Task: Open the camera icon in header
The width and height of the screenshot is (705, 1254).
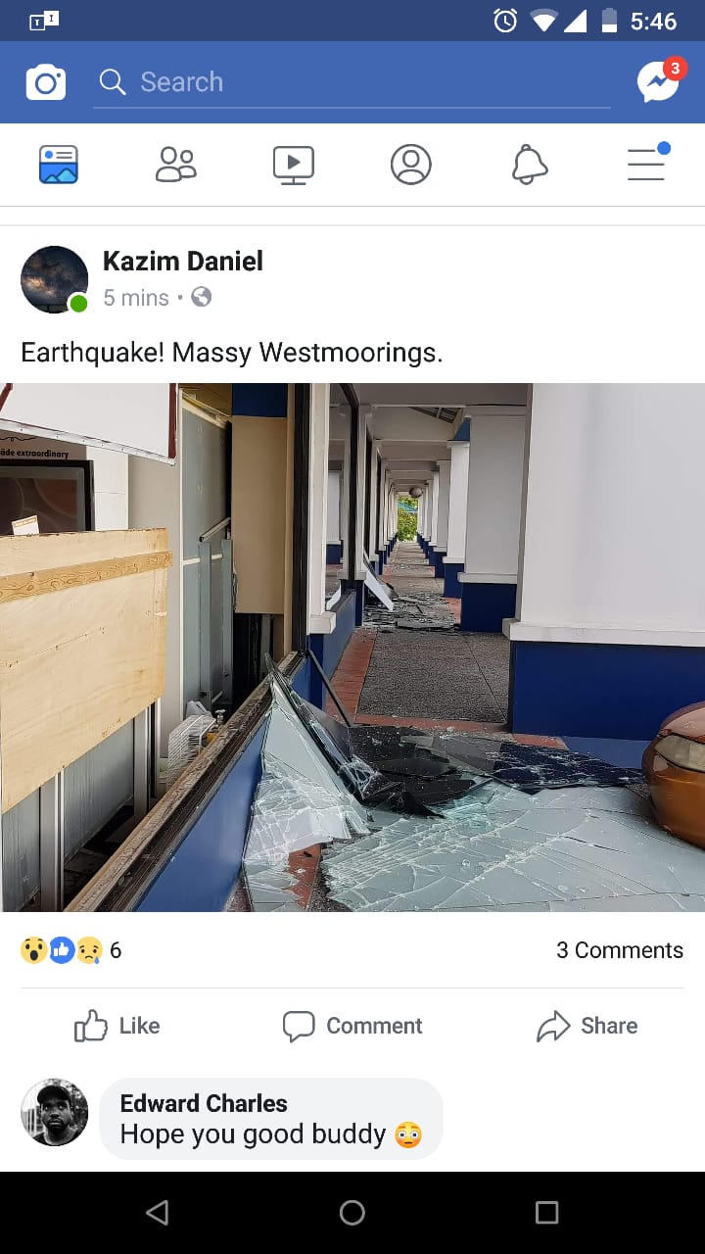Action: [x=46, y=82]
